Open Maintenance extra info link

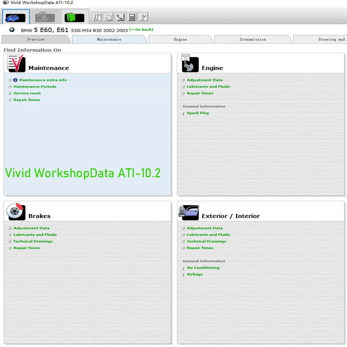click(x=43, y=80)
